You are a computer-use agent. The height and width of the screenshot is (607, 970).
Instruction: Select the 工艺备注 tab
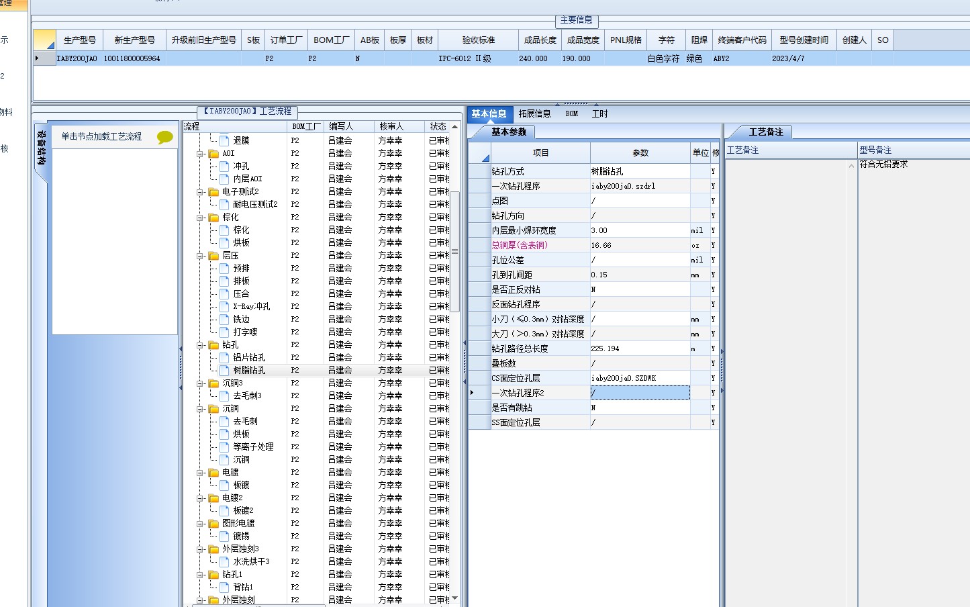pyautogui.click(x=766, y=132)
